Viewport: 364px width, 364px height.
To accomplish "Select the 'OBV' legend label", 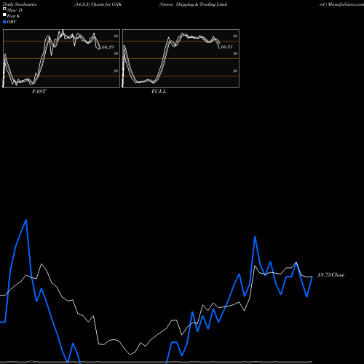I will click(x=12, y=22).
